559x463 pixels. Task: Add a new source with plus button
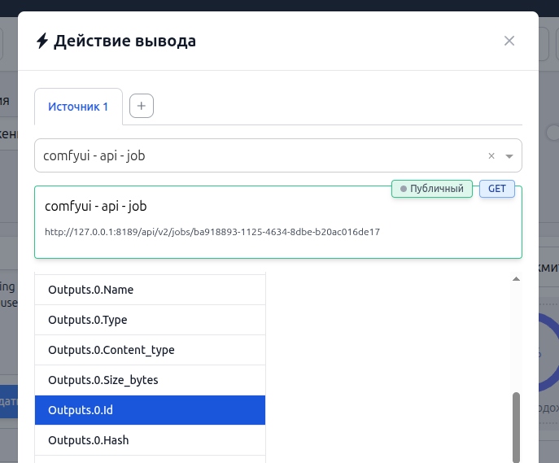tap(142, 106)
